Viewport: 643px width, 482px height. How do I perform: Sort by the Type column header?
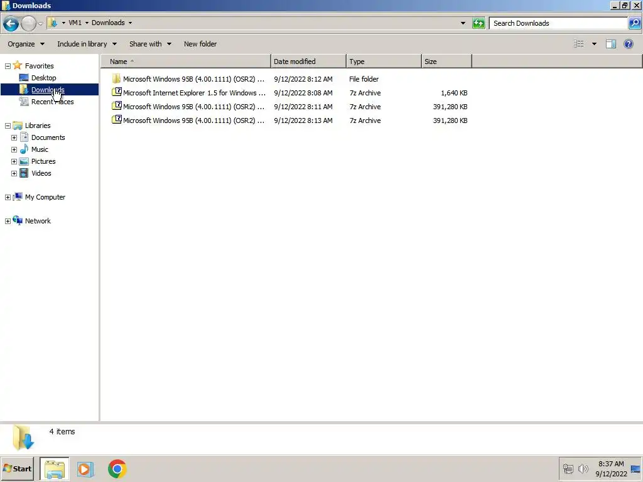tap(384, 62)
